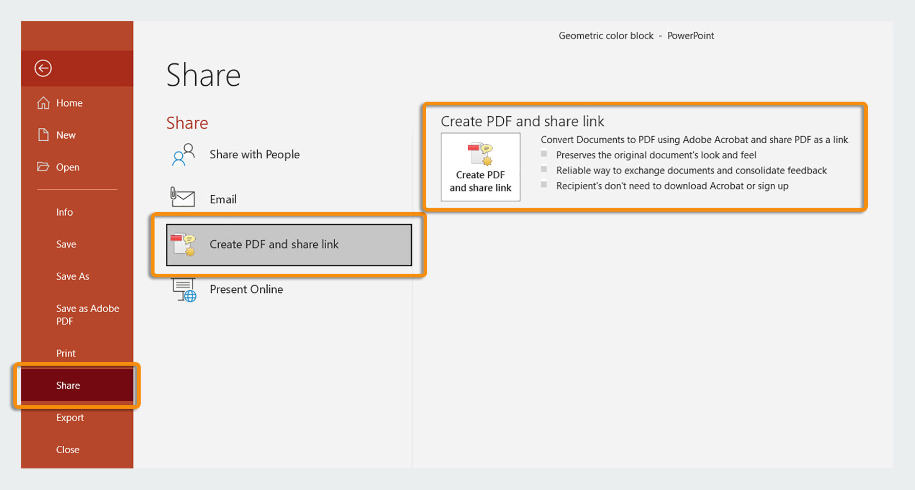
Task: Select Save from the sidebar
Action: coord(66,244)
